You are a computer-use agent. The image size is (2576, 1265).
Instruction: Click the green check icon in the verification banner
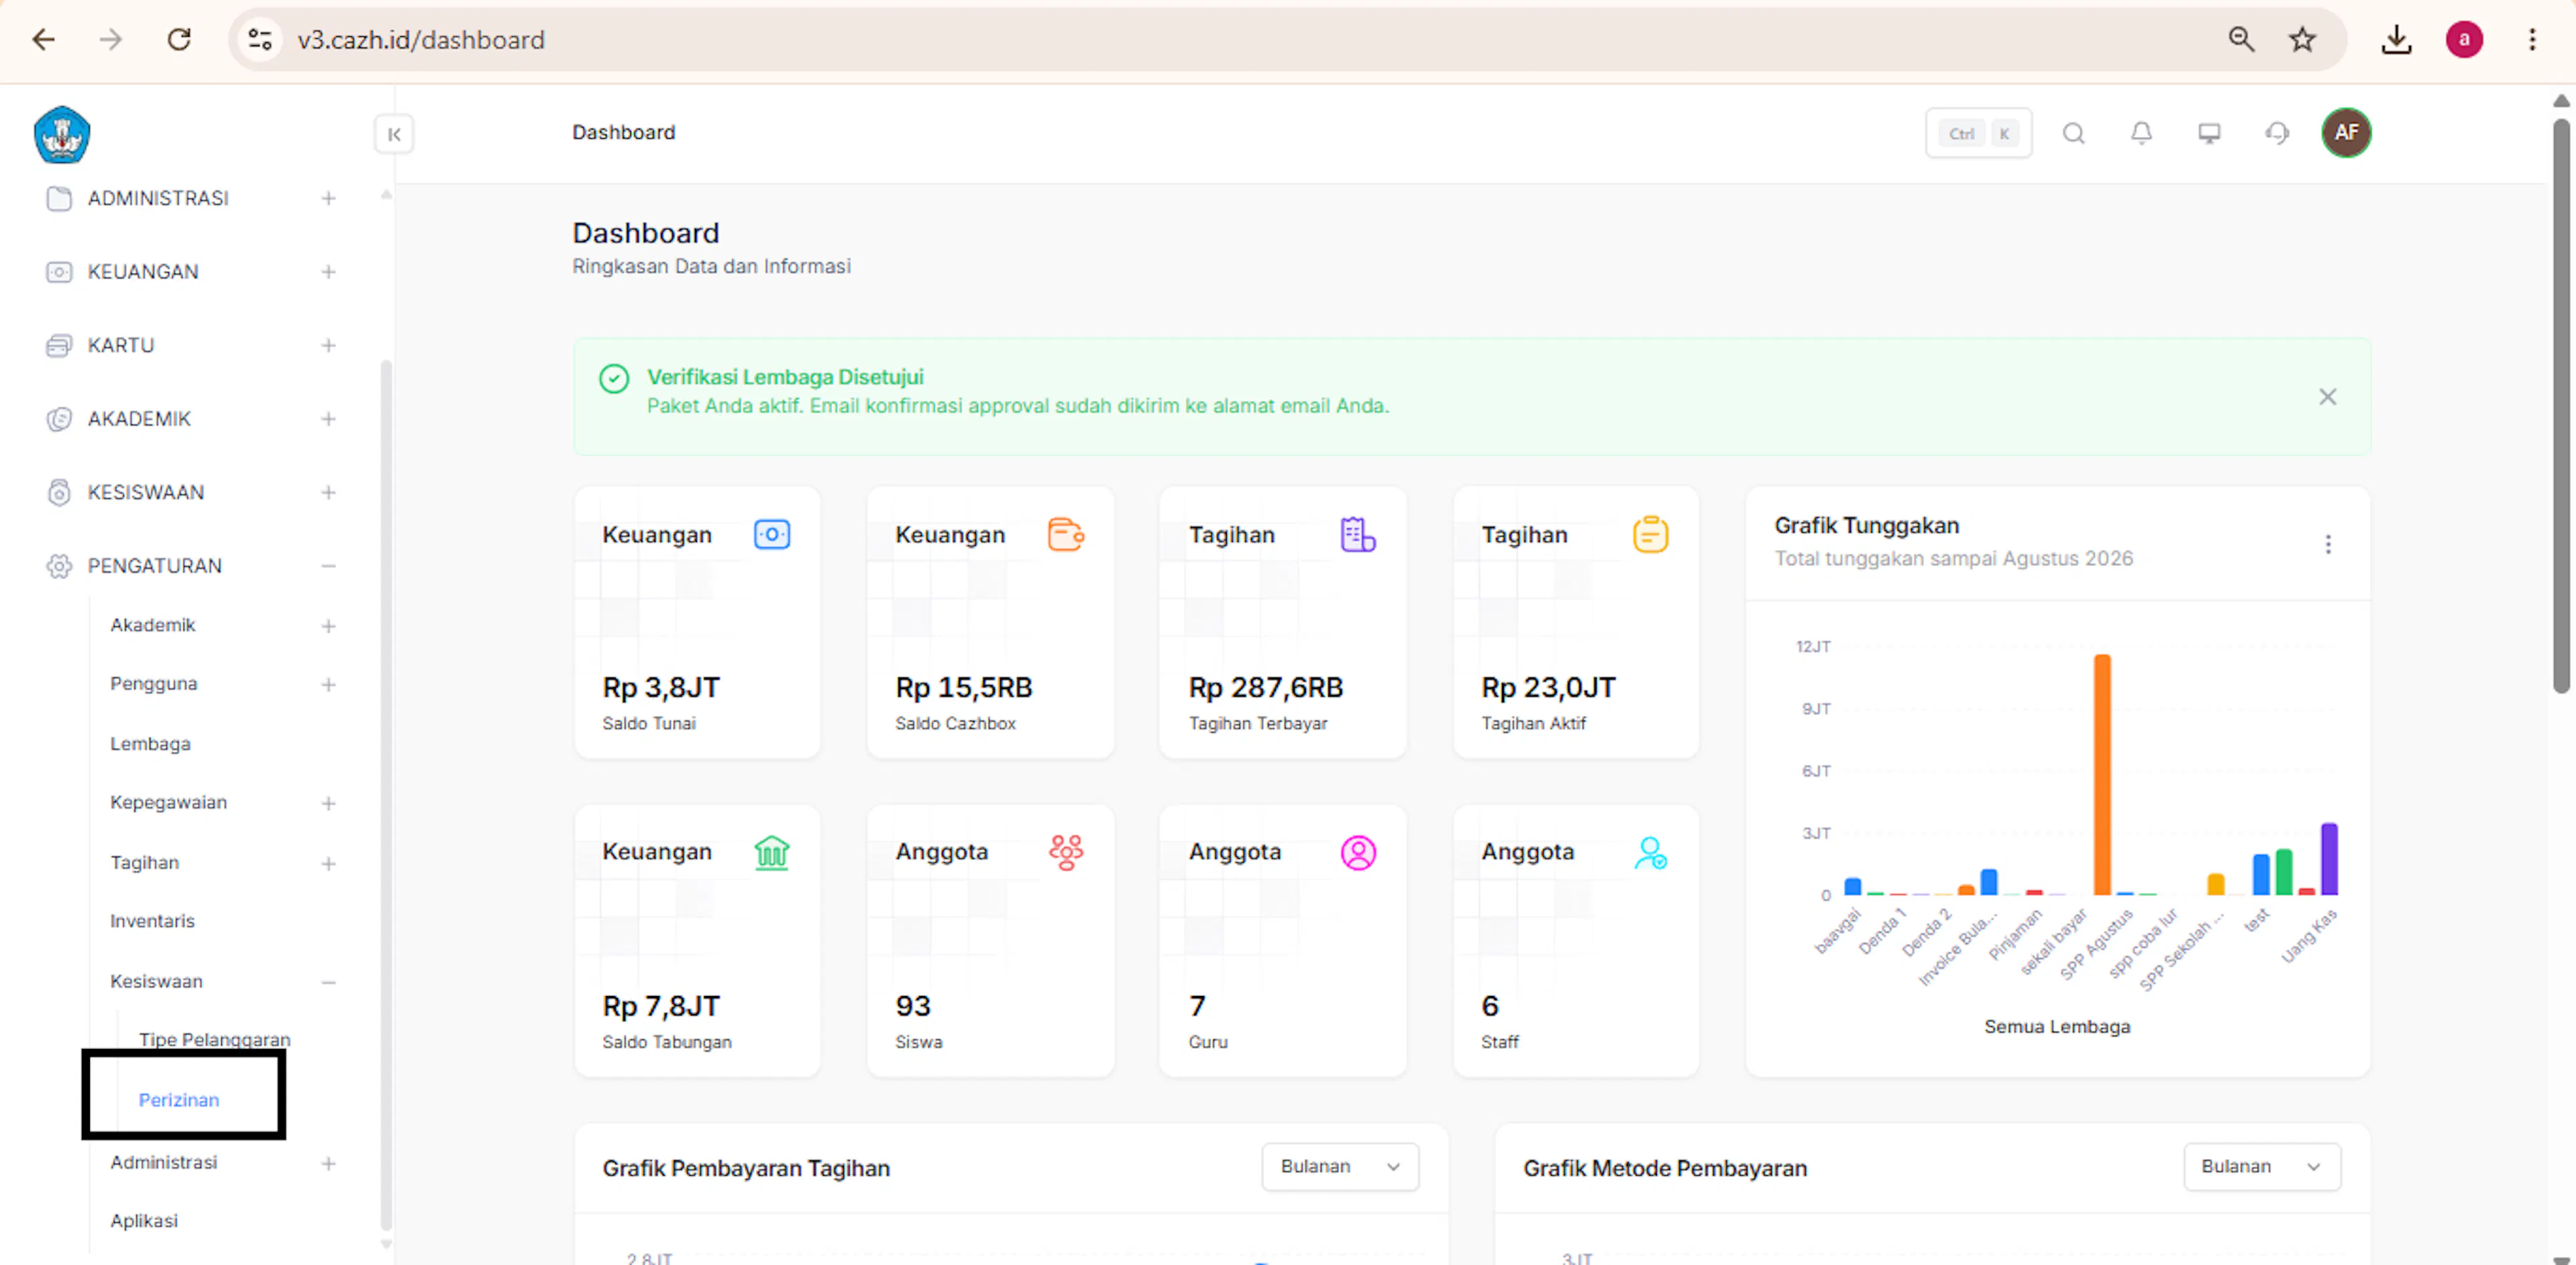614,379
